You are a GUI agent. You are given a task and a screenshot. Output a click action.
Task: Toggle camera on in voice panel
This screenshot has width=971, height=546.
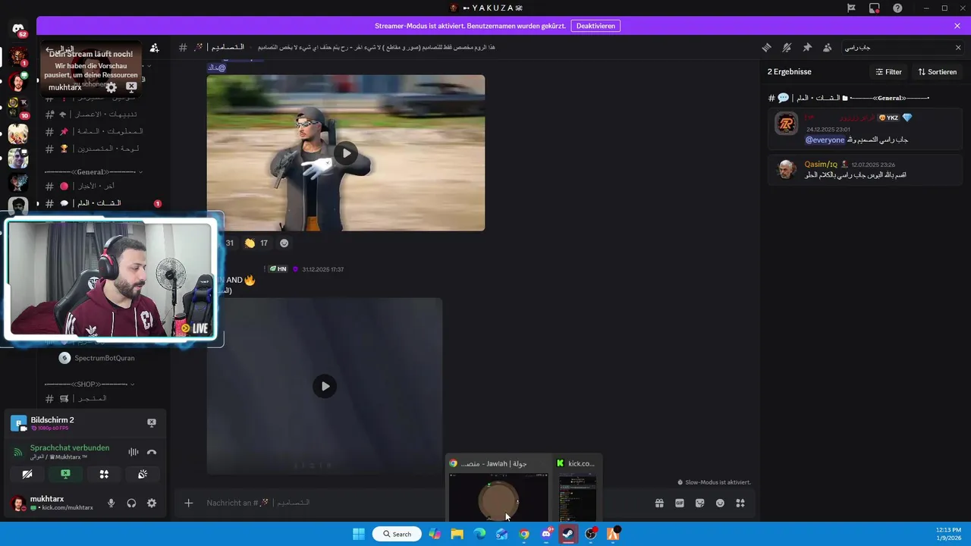coord(27,474)
